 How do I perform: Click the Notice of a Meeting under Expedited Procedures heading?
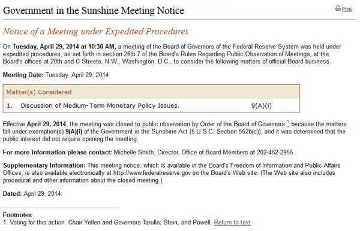click(95, 31)
